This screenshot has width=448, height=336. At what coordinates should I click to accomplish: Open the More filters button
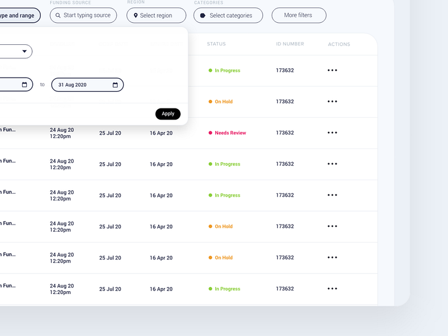pos(299,15)
